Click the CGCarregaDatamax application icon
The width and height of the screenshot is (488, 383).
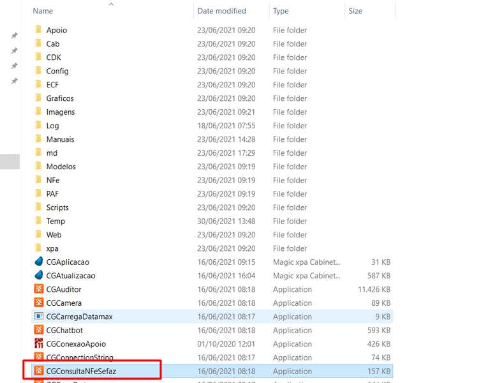tap(38, 317)
